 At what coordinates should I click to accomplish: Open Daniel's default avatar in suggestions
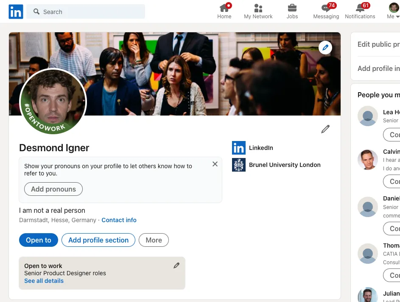368,207
